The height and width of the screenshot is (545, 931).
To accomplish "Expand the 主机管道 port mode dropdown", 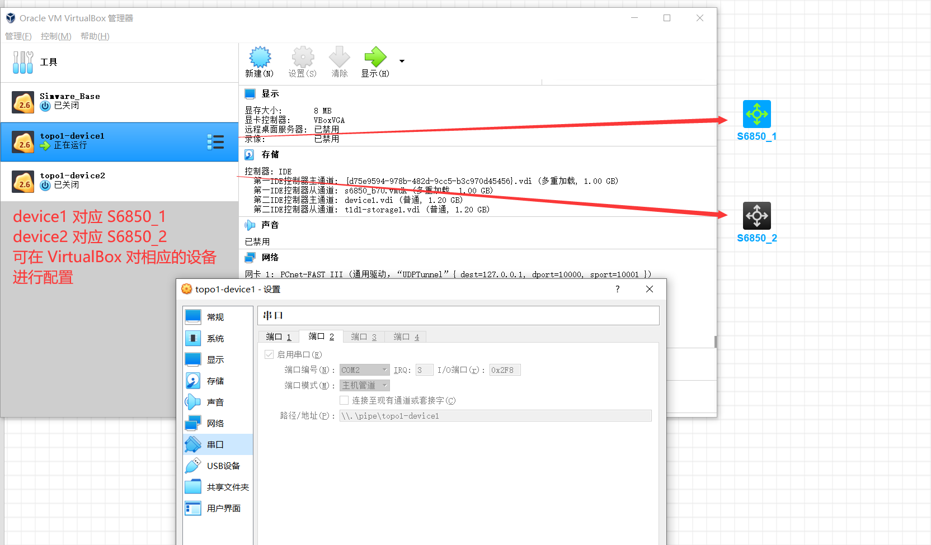I will [x=364, y=386].
